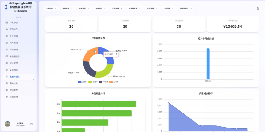Click the users icon for 用户管理
Screen dimensions: 265x132
(7, 43)
